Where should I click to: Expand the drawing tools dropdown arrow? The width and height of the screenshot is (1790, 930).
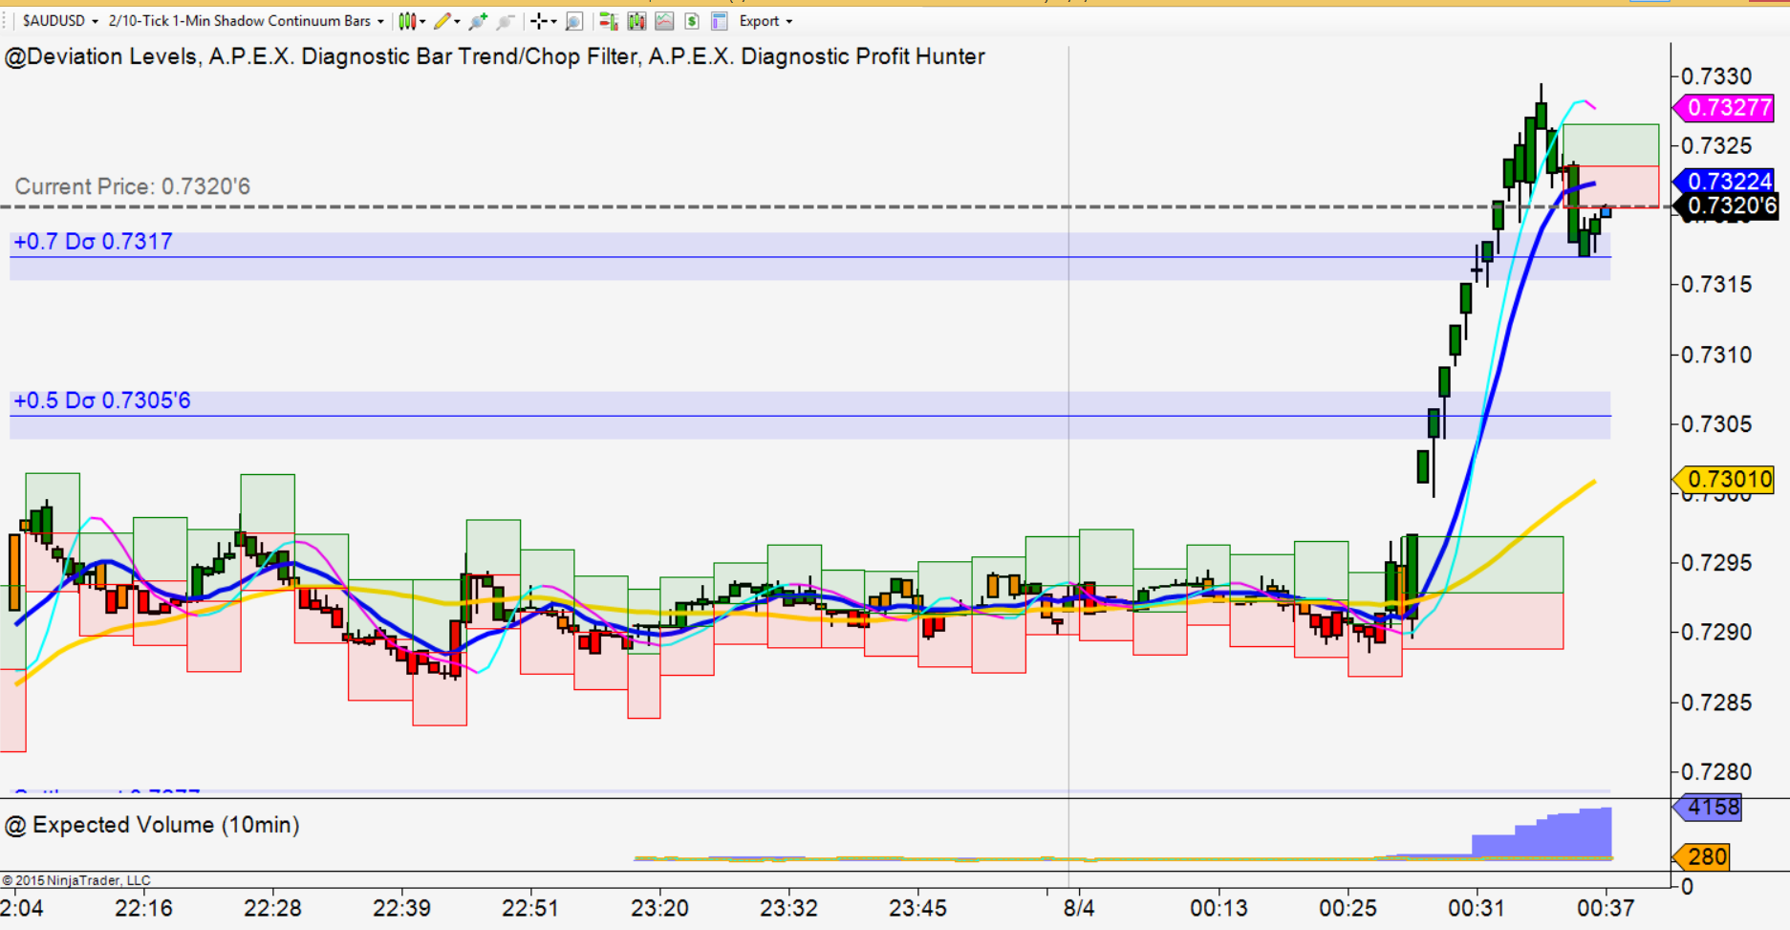coord(457,21)
